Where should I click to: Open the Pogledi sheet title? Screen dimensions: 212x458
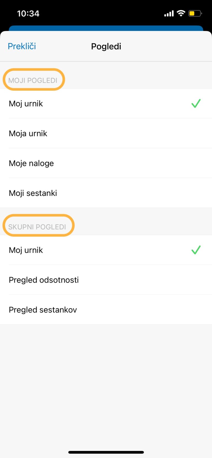(106, 46)
